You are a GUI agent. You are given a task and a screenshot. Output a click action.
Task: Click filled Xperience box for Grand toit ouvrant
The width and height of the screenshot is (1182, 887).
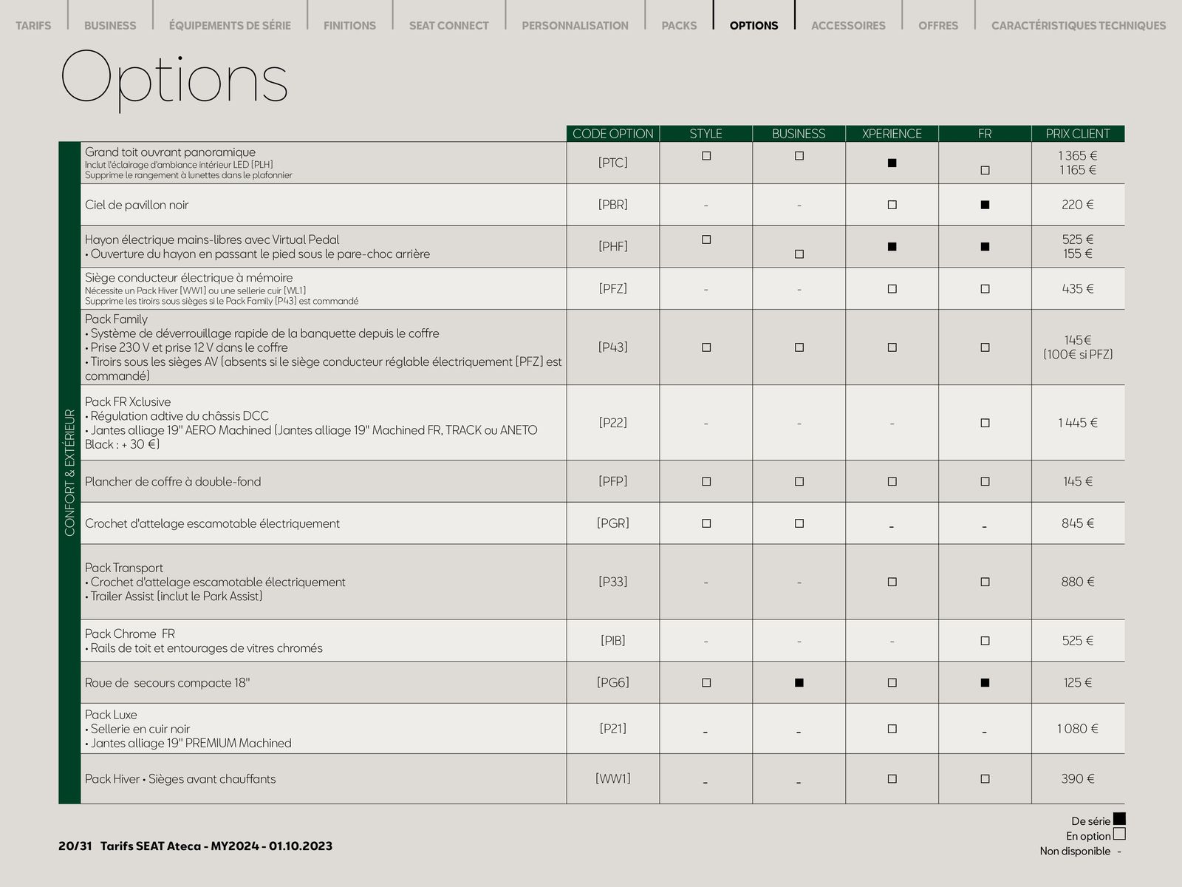(892, 163)
